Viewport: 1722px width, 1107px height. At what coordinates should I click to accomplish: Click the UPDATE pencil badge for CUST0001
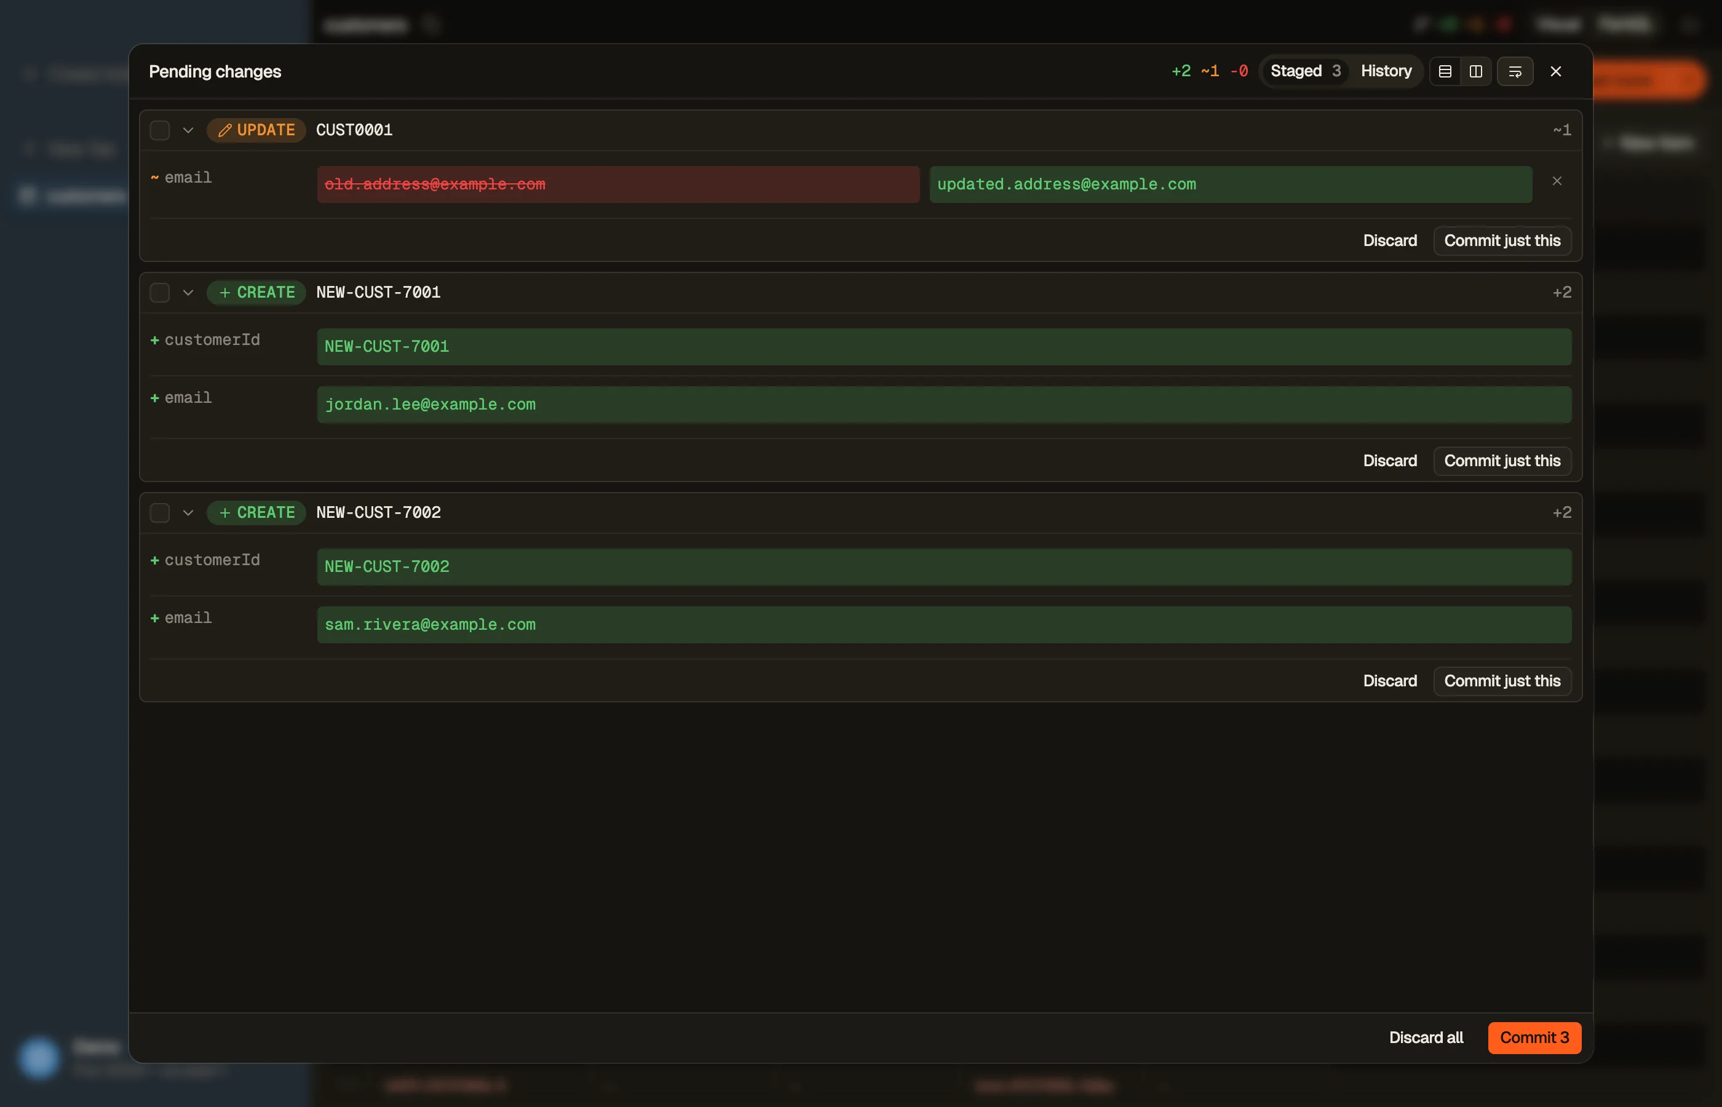pos(256,130)
